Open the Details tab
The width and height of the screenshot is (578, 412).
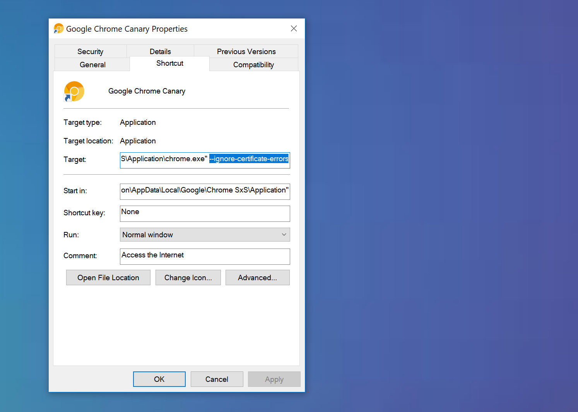click(160, 51)
